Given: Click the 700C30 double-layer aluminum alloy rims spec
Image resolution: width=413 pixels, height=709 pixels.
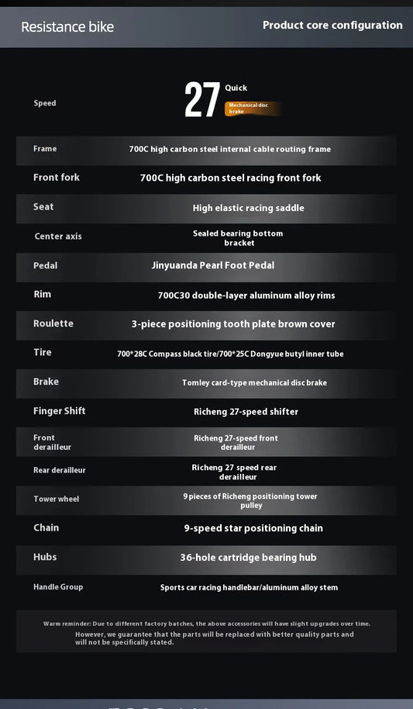Looking at the screenshot, I should click(246, 296).
